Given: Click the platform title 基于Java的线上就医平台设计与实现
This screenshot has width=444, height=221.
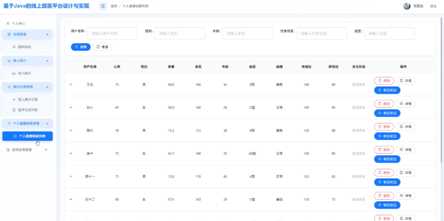Looking at the screenshot, I should click(46, 6).
